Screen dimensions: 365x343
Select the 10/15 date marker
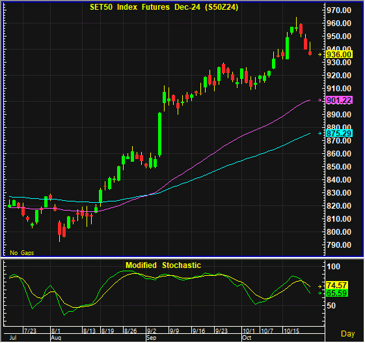click(291, 331)
